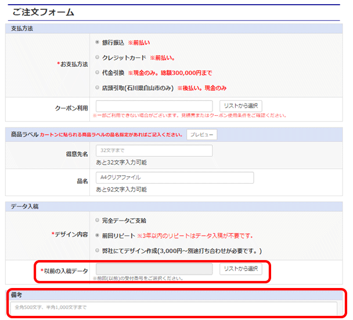
Task: Select 弊社にてデザイン作成 design option
Action: [x=97, y=250]
